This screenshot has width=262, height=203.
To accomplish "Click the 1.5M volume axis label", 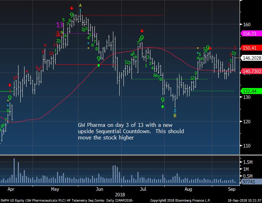I will (248, 162).
